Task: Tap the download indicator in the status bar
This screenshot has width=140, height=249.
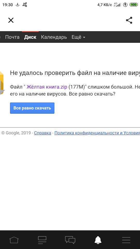Action: point(18,5)
